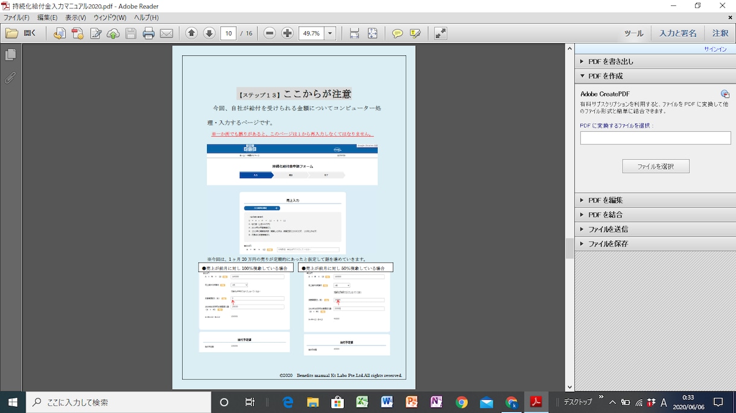The width and height of the screenshot is (736, 413).
Task: Click the page number field showing 10
Action: [x=228, y=34]
